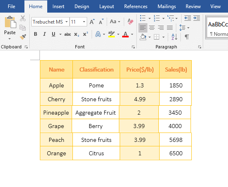Expand borders dropdown arrow
Screen dimensions: 228x187
(163, 37)
